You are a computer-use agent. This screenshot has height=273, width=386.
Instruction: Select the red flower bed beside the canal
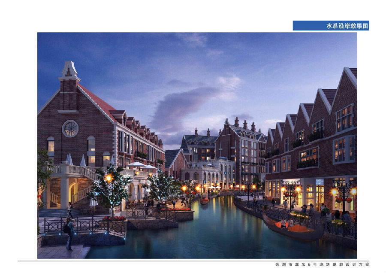180,209
